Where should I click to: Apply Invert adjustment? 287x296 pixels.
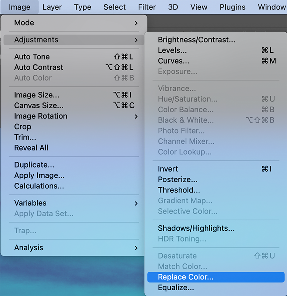click(168, 169)
